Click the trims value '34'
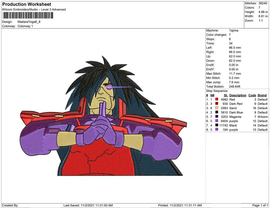 click(230, 43)
